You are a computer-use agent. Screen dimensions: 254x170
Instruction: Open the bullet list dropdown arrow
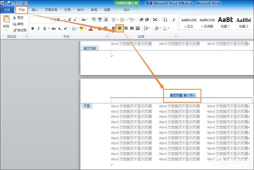coord(118,20)
